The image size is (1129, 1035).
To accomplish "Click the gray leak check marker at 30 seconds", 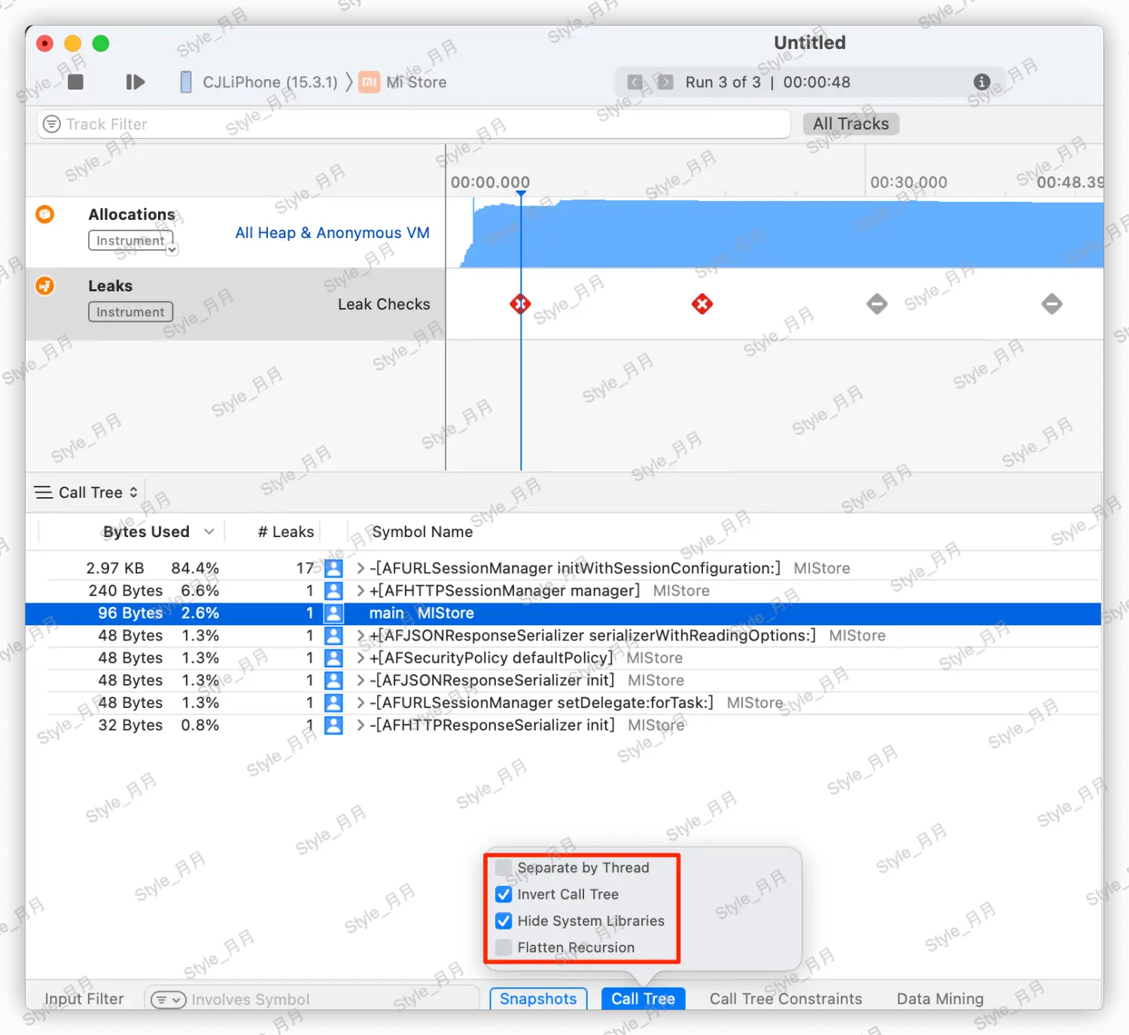I will tap(877, 304).
